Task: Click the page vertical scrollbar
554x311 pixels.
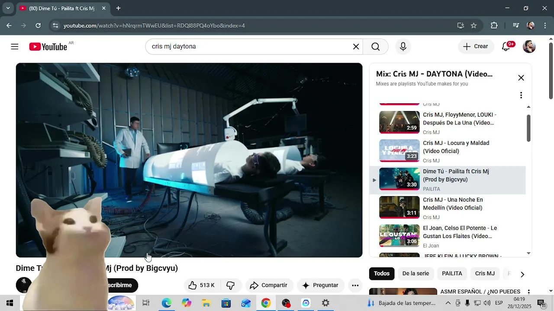Action: (551, 70)
